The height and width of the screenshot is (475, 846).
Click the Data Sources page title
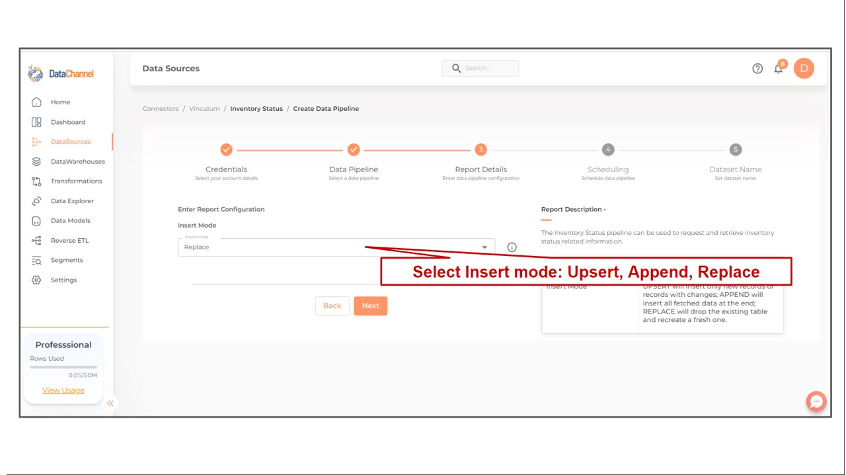pyautogui.click(x=171, y=69)
